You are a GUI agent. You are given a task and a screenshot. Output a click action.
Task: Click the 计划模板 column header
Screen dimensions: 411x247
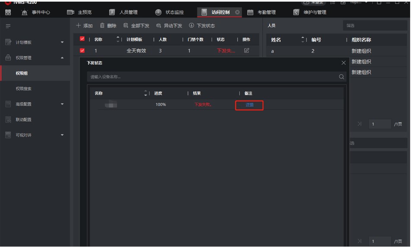(x=134, y=39)
